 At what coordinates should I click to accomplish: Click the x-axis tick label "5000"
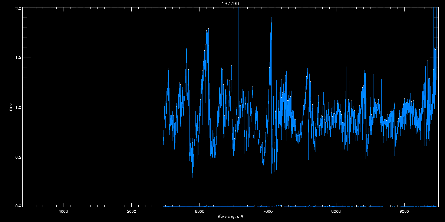point(132,211)
